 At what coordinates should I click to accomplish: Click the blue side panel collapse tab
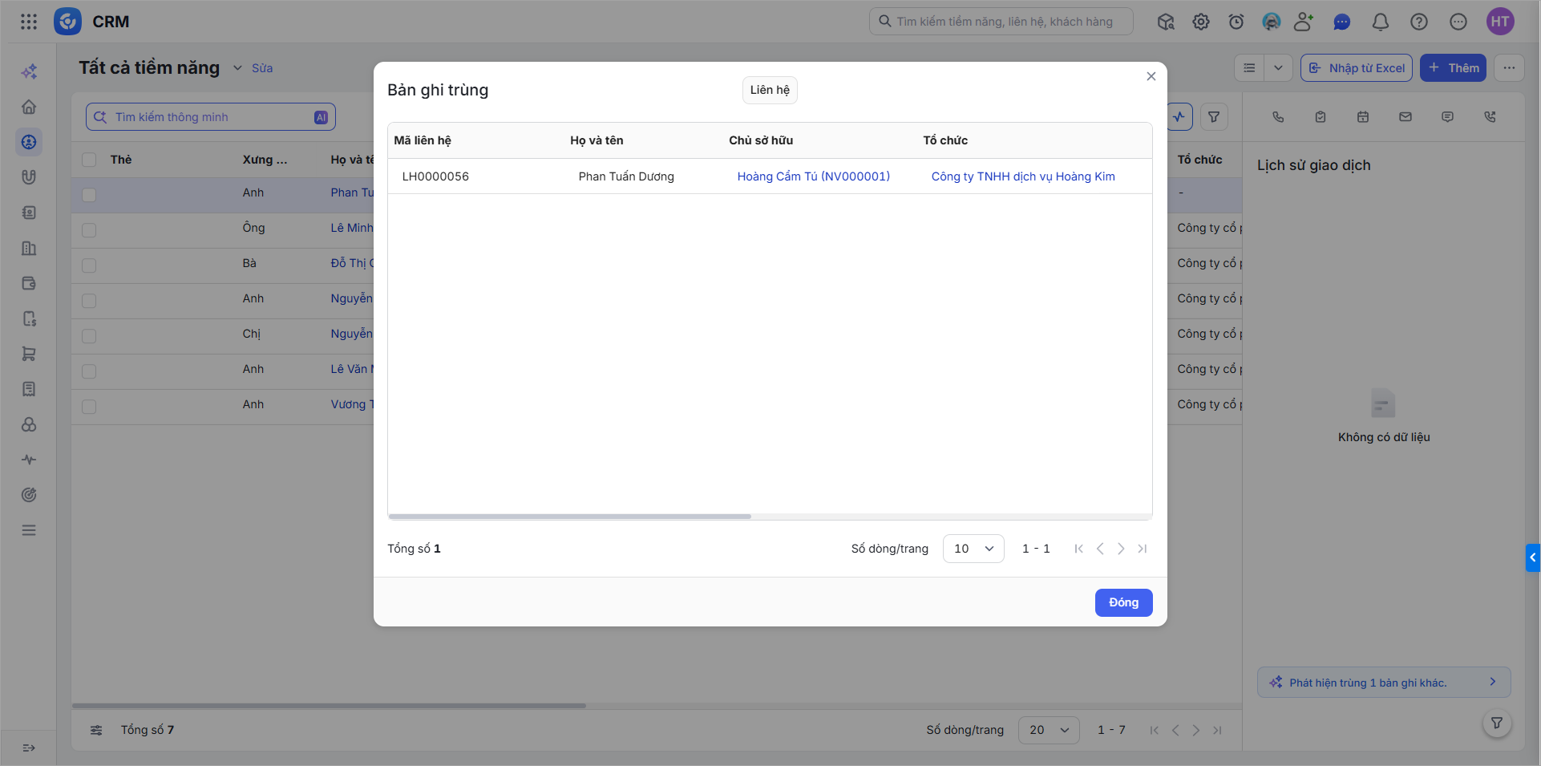[1533, 557]
